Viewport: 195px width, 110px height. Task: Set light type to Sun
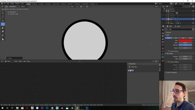point(176,38)
